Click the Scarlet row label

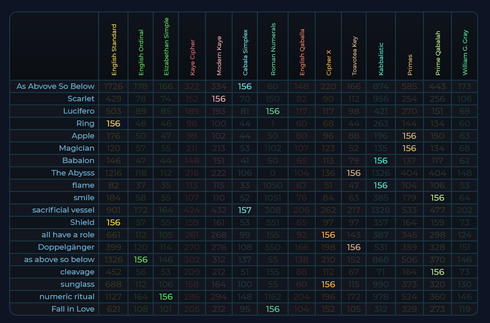[x=81, y=99]
